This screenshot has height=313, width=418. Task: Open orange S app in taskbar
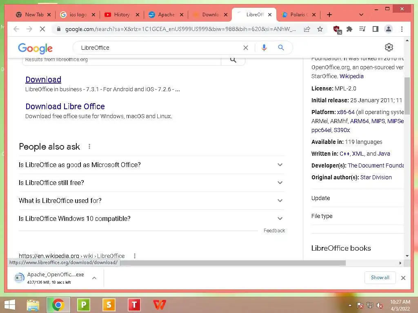(x=109, y=305)
